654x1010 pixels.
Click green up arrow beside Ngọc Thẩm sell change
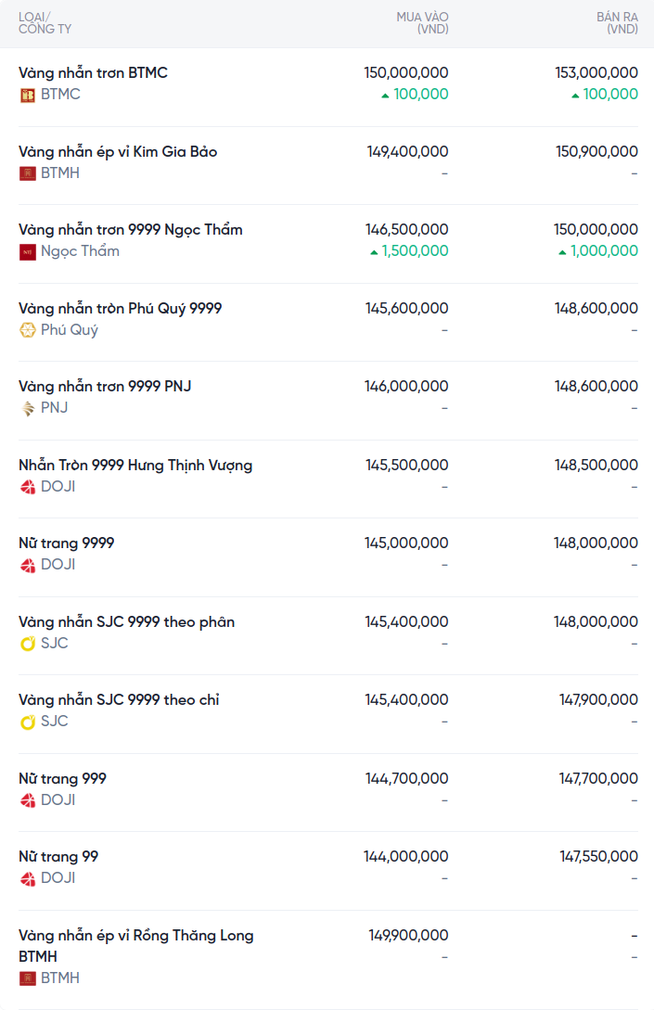(562, 251)
